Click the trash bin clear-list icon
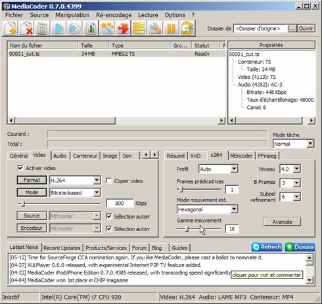This screenshot has height=304, width=322. click(x=42, y=28)
